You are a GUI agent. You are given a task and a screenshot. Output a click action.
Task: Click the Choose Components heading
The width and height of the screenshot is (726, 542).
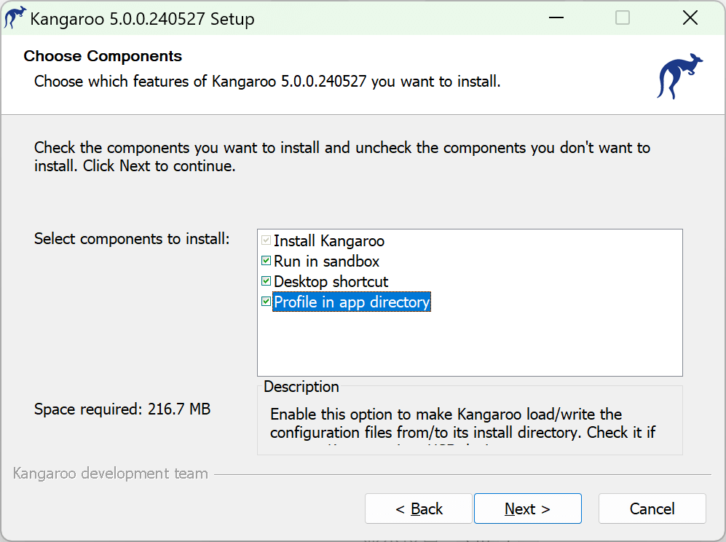103,56
